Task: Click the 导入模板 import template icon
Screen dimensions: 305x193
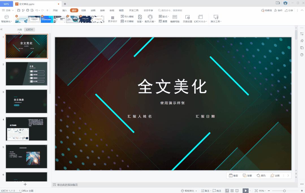Action: pyautogui.click(x=122, y=16)
